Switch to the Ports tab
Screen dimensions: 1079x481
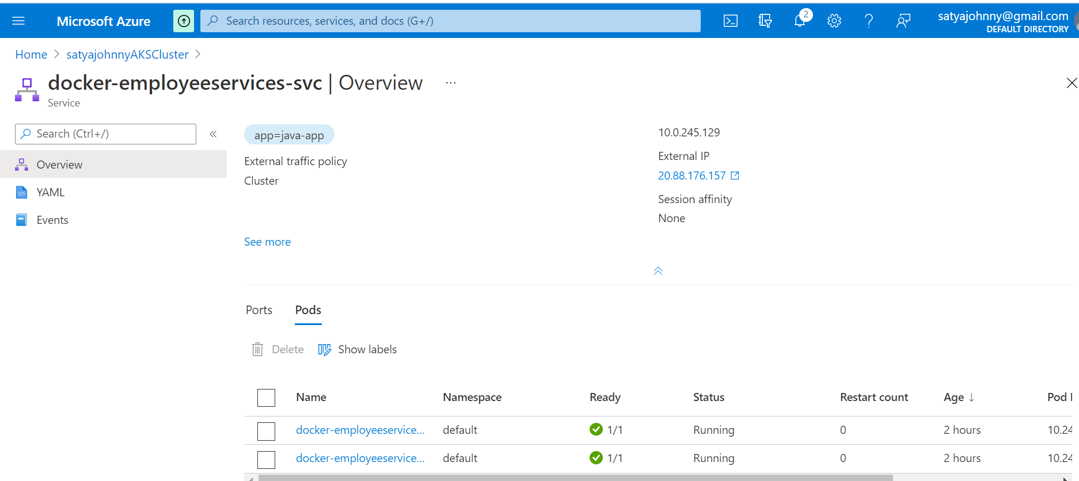(x=259, y=310)
